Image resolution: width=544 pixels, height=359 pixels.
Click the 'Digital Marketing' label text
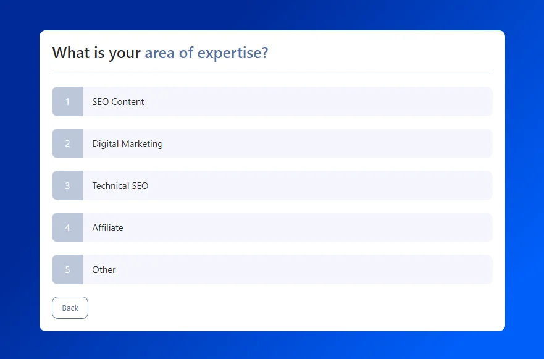point(127,144)
